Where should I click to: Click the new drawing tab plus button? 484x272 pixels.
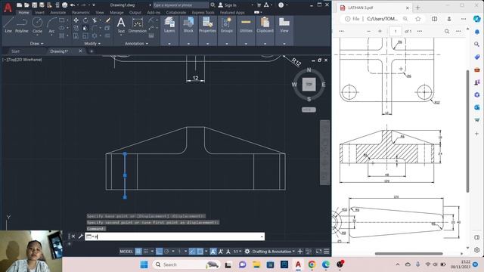92,51
